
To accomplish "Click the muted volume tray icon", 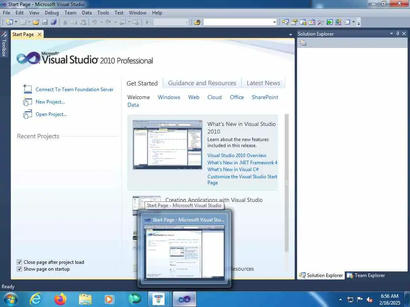I will [x=370, y=299].
